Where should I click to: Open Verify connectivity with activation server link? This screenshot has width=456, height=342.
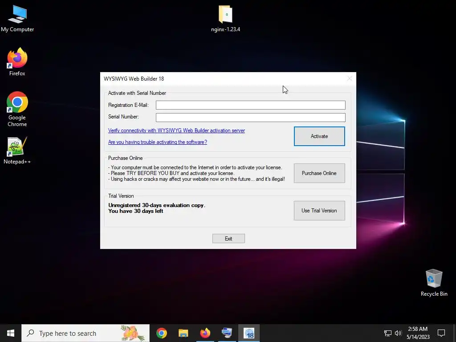(x=176, y=130)
